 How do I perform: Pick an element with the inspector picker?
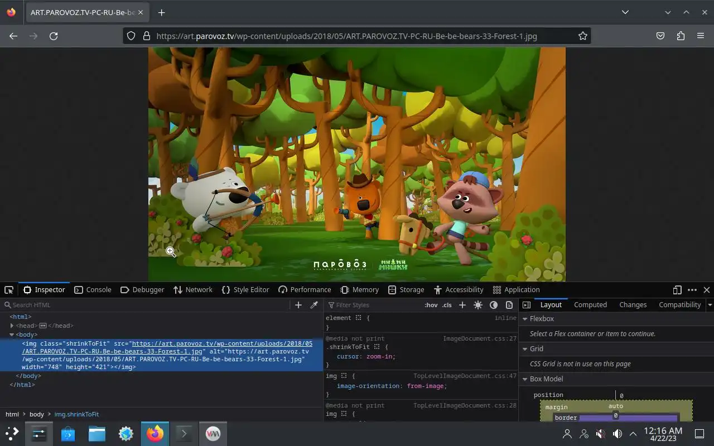[9, 290]
